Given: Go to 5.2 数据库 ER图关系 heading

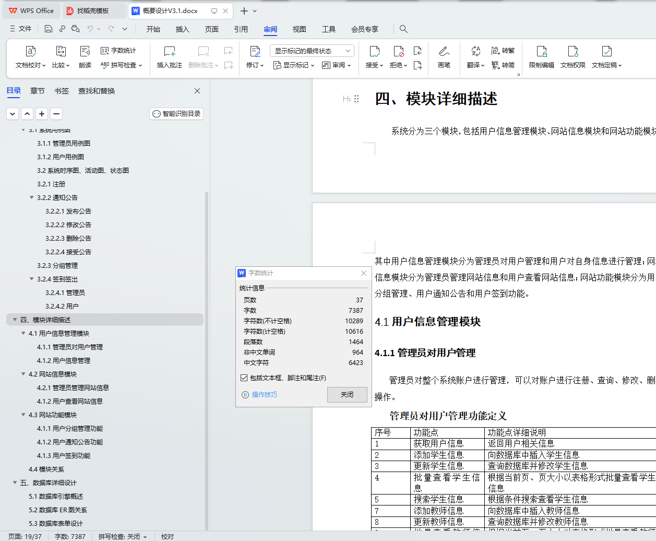Looking at the screenshot, I should coord(58,510).
